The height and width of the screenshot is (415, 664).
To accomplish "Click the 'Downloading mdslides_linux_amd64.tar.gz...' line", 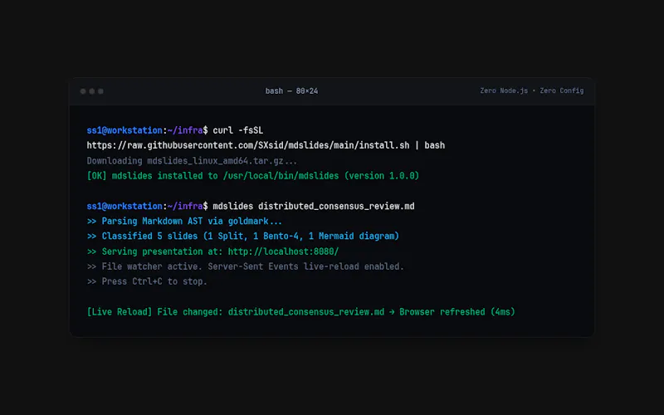I will click(192, 161).
